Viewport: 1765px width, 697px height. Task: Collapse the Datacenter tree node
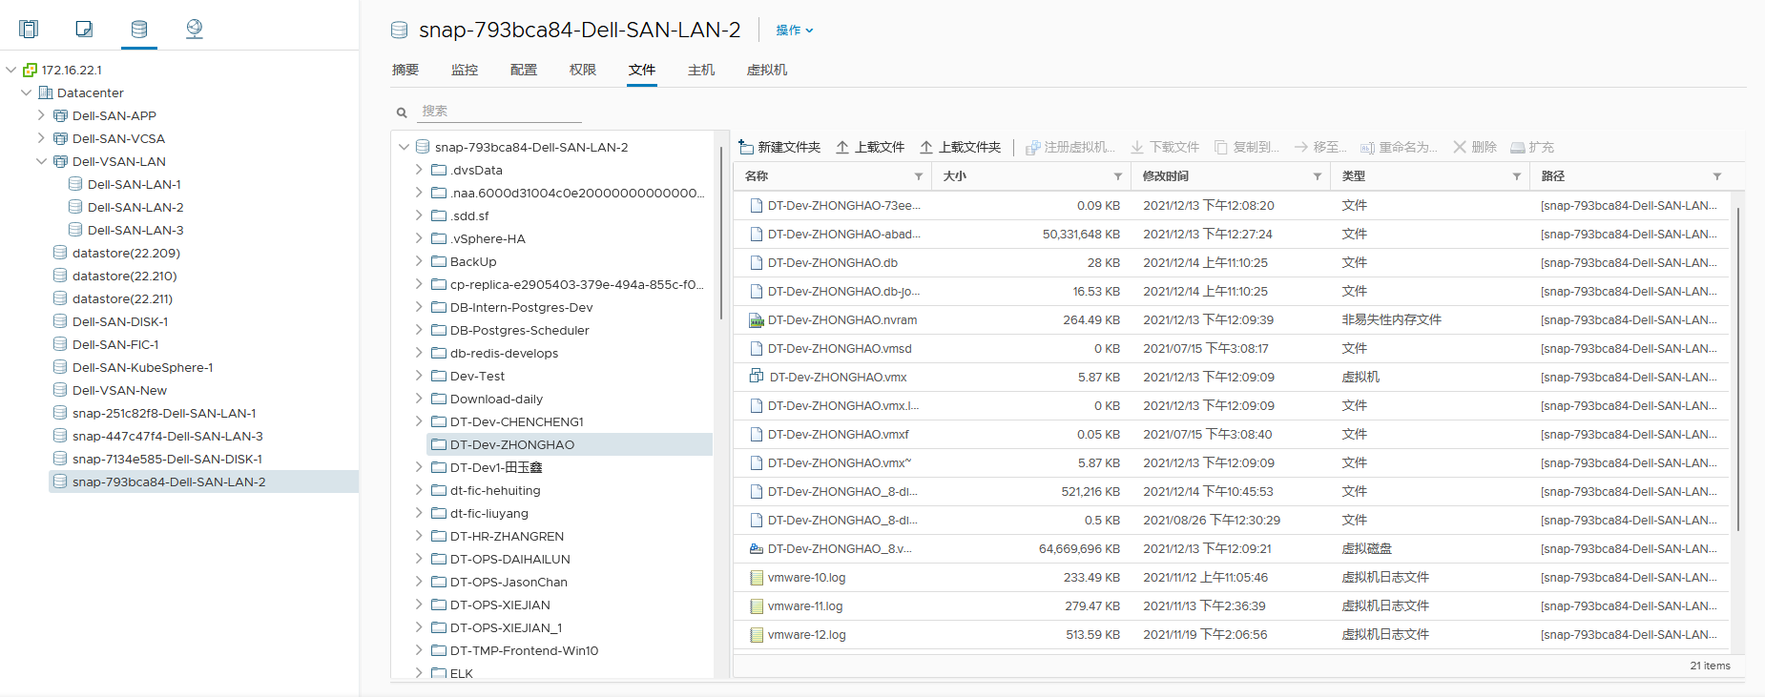[27, 92]
